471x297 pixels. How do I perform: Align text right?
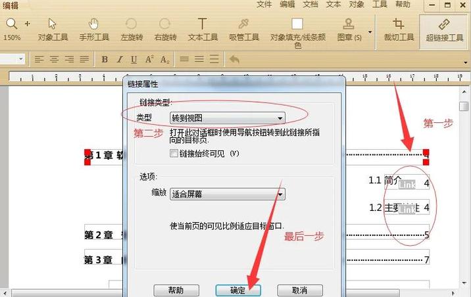[x=69, y=59]
